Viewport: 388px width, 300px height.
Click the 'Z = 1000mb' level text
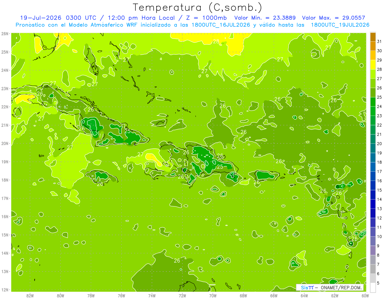[206, 18]
